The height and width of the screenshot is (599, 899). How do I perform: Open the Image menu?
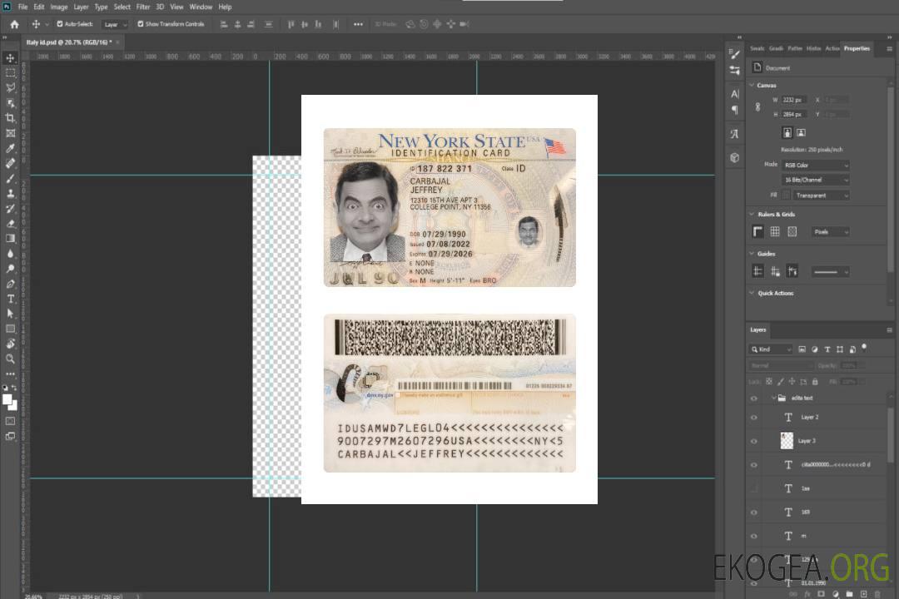(x=59, y=7)
